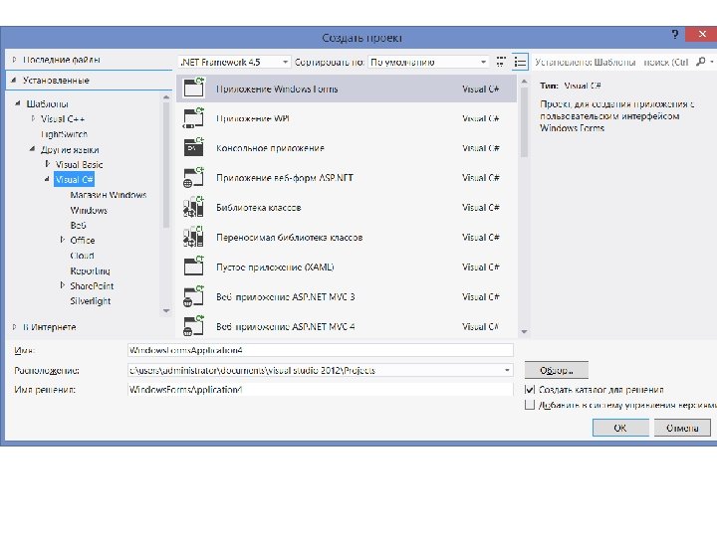The image size is (717, 537).
Task: Choose the console application template icon
Action: (x=193, y=147)
